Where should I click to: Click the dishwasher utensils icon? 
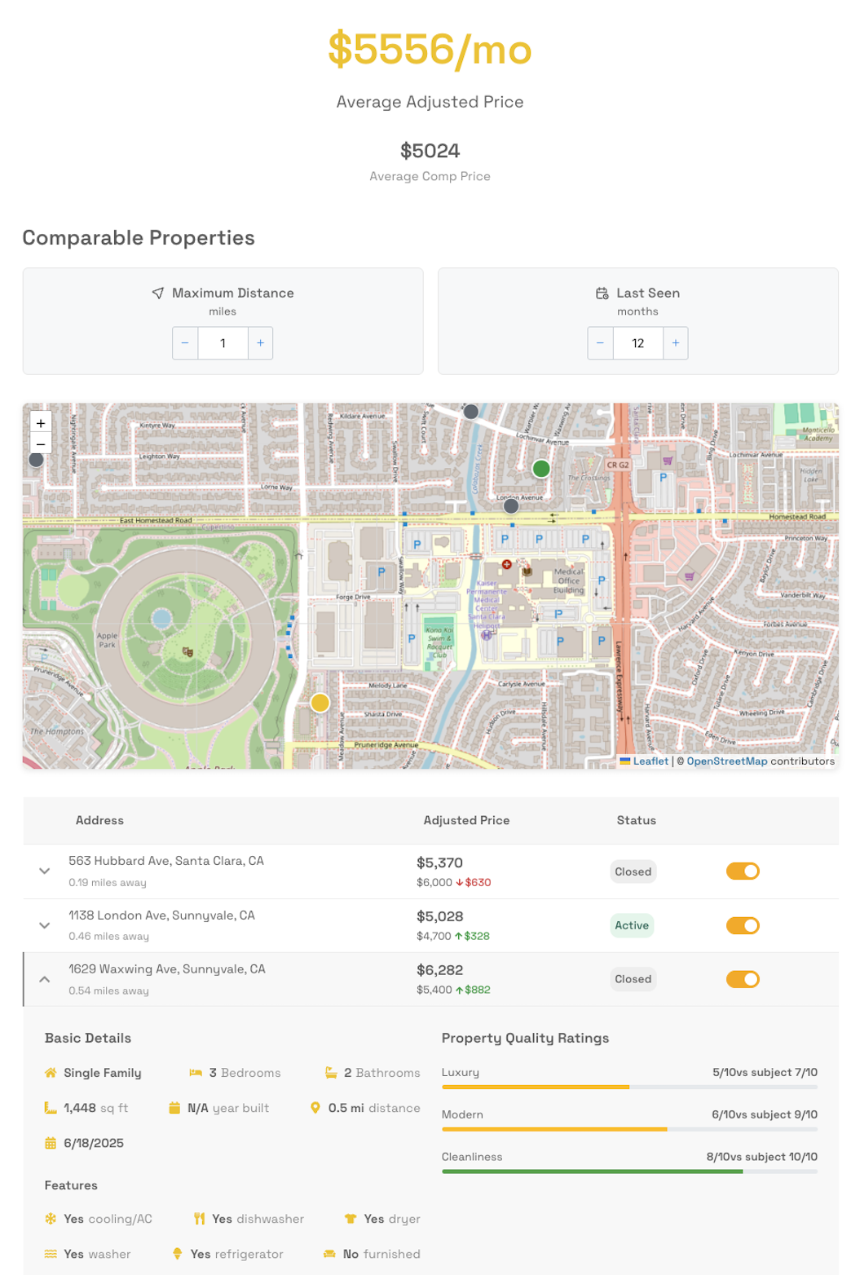click(199, 1219)
